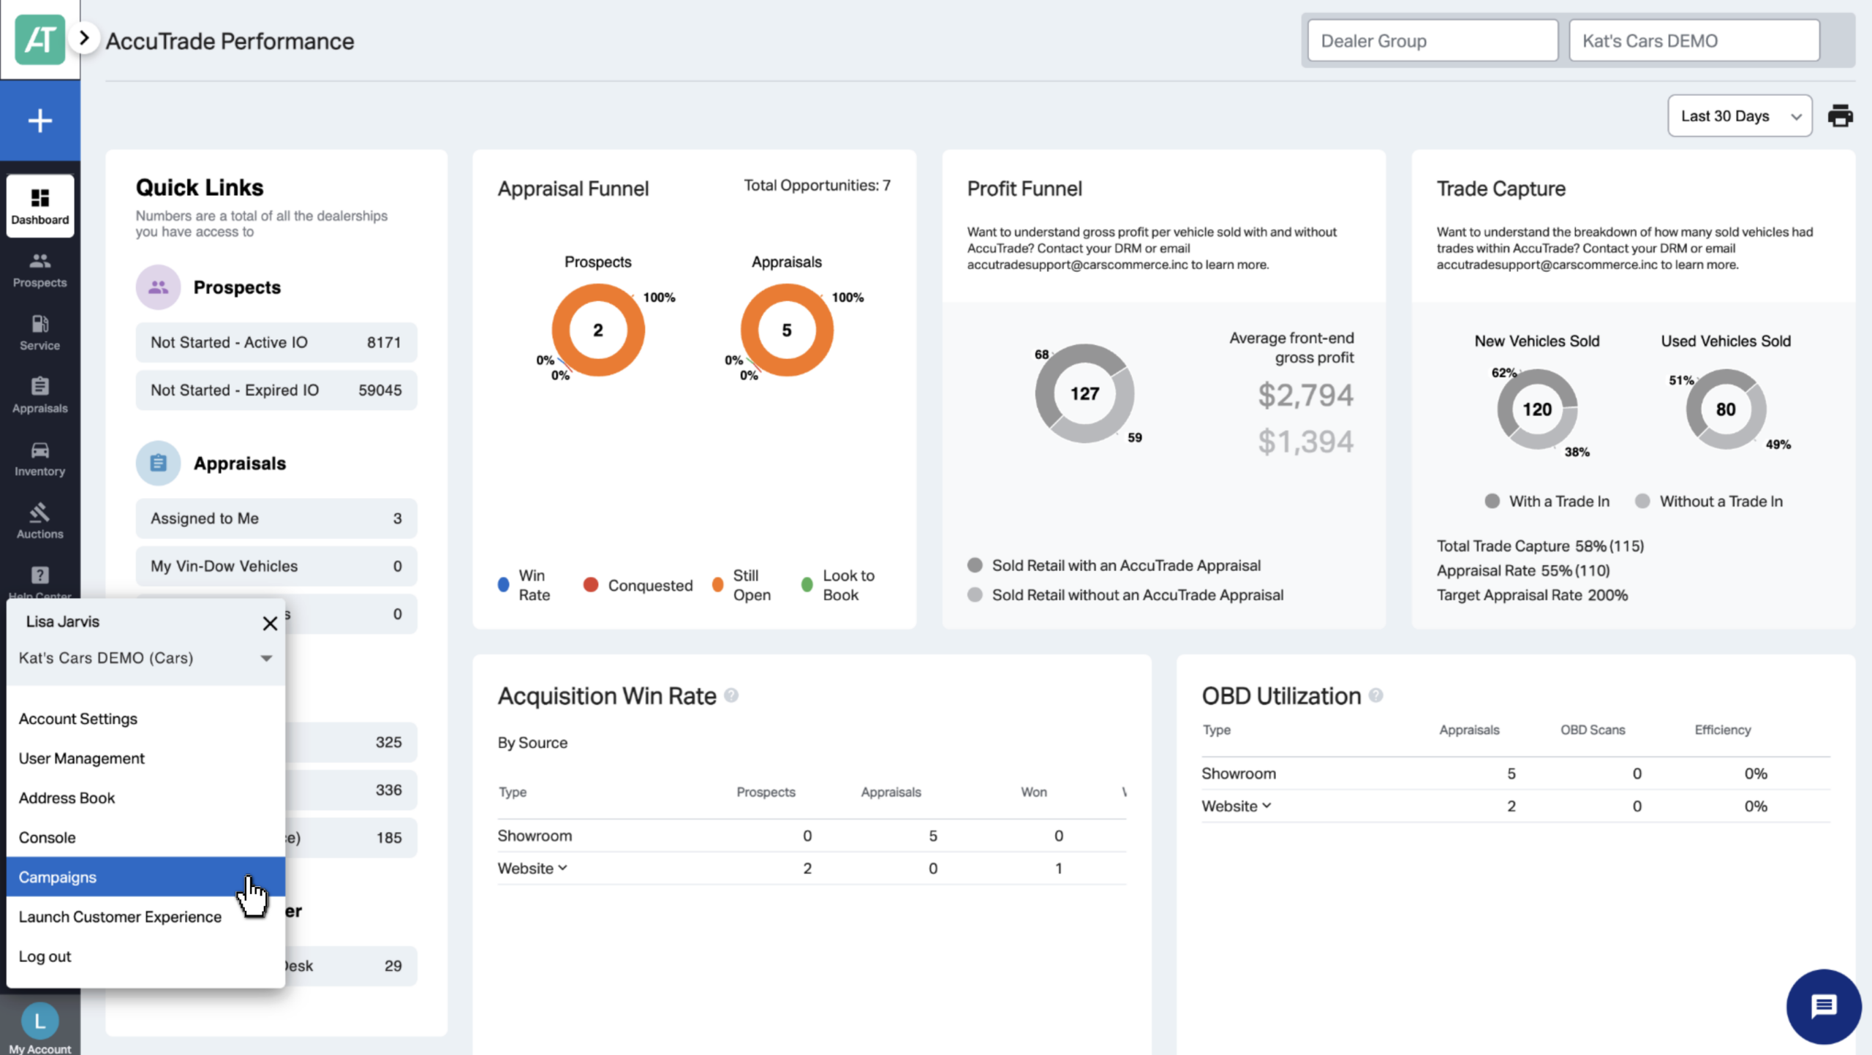This screenshot has width=1872, height=1055.
Task: Open the quick link showing 185
Action: coord(351,837)
